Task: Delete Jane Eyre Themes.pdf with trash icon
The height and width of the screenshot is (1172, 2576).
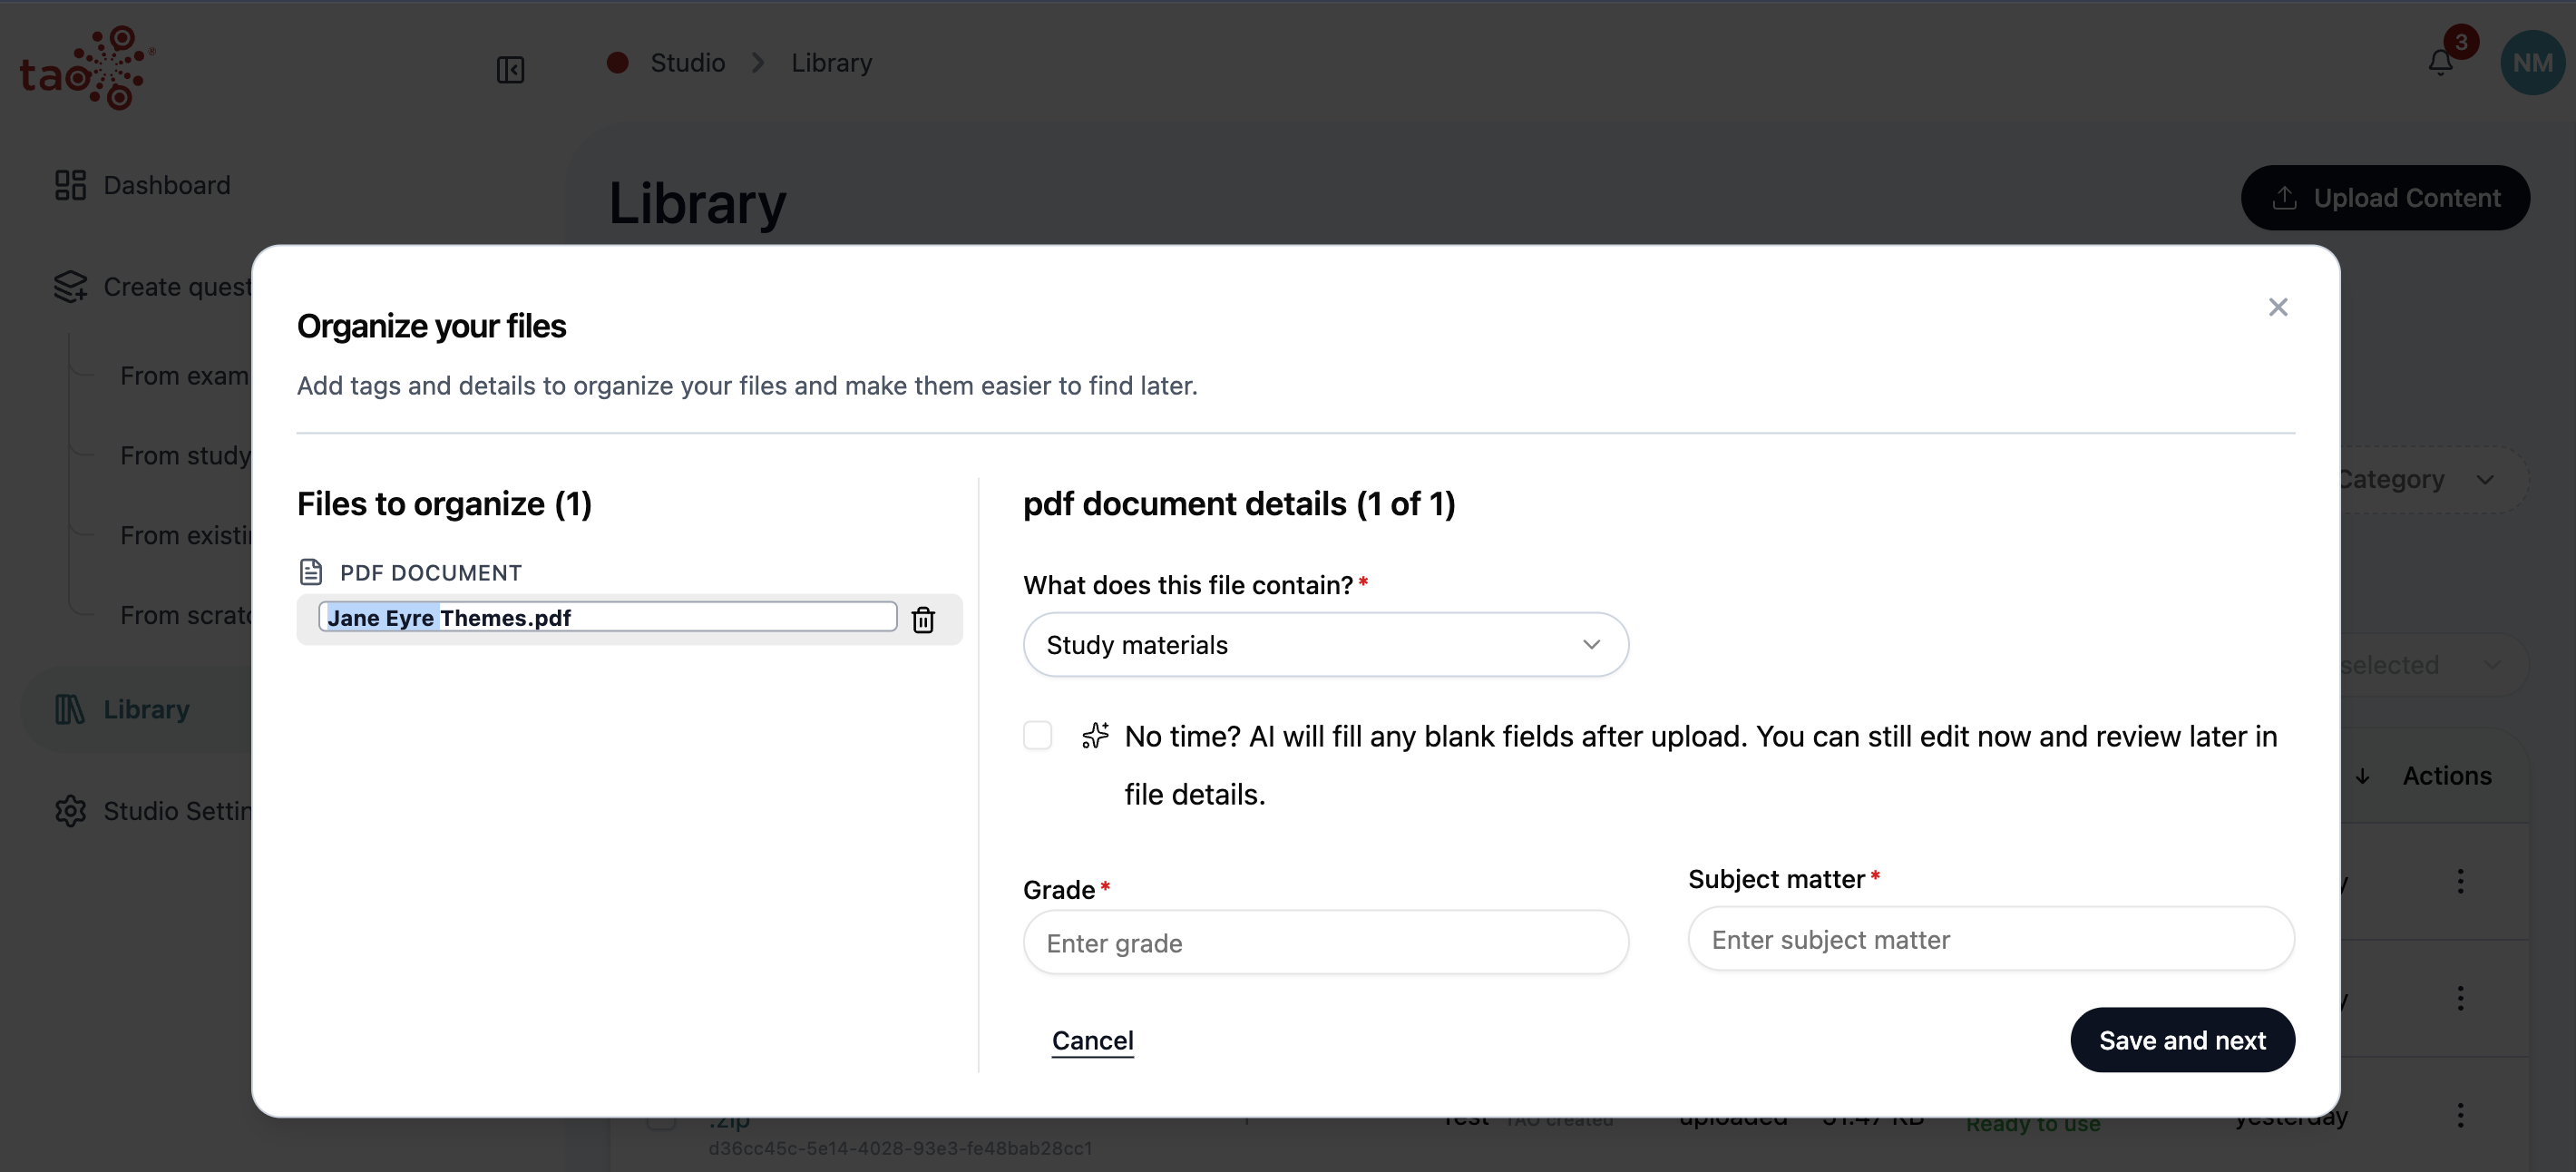Action: (923, 619)
